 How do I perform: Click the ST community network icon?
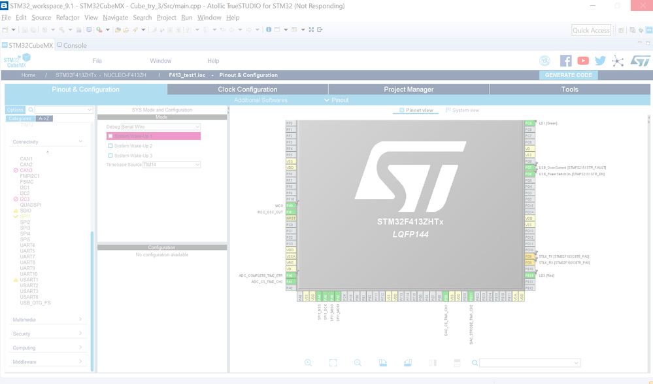(x=618, y=61)
